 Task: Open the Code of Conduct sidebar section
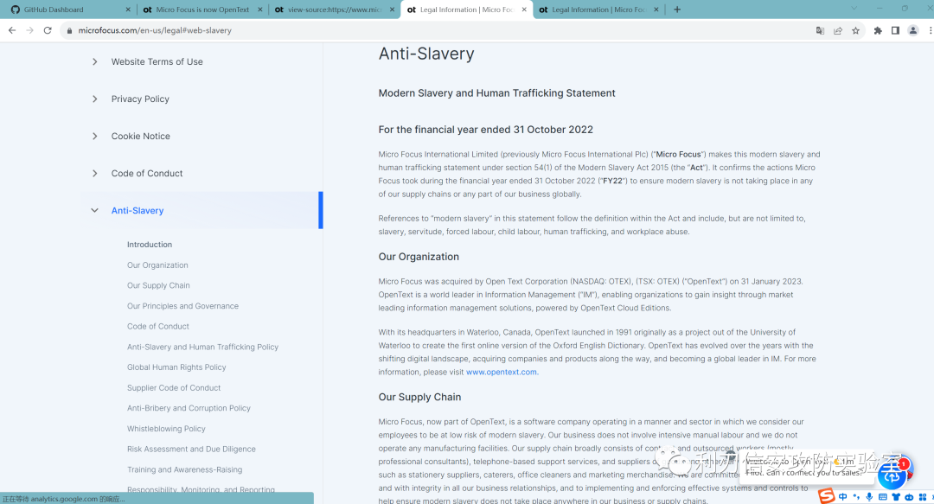(x=147, y=174)
